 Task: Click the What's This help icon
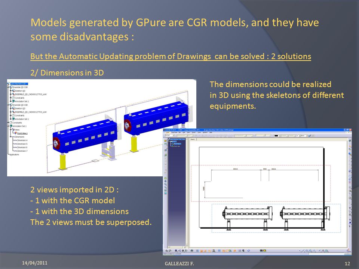pyautogui.click(x=166, y=150)
